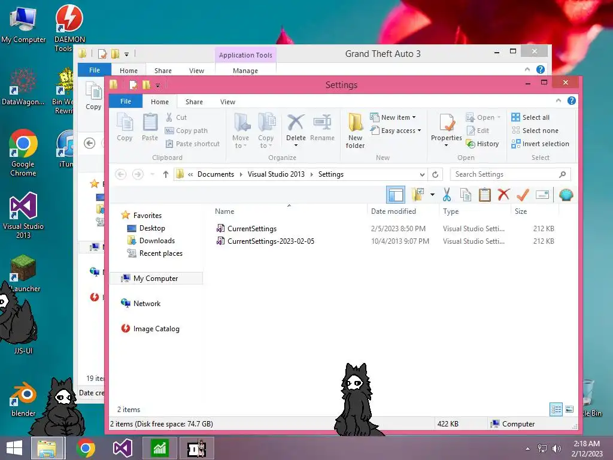Click the clipboard Paste toolbar icon
Image resolution: width=613 pixels, height=460 pixels.
[x=485, y=195]
